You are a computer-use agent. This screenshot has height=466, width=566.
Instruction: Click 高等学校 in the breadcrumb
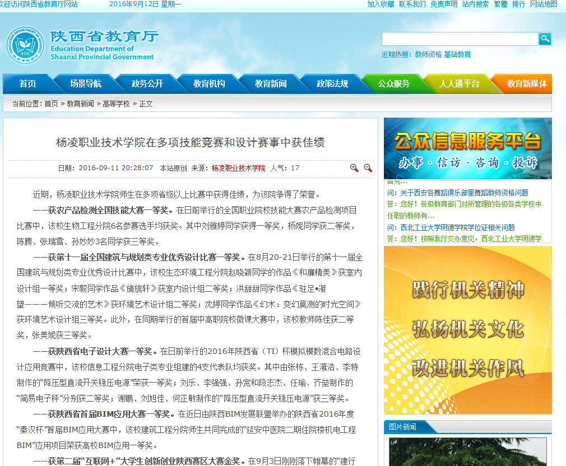[116, 104]
